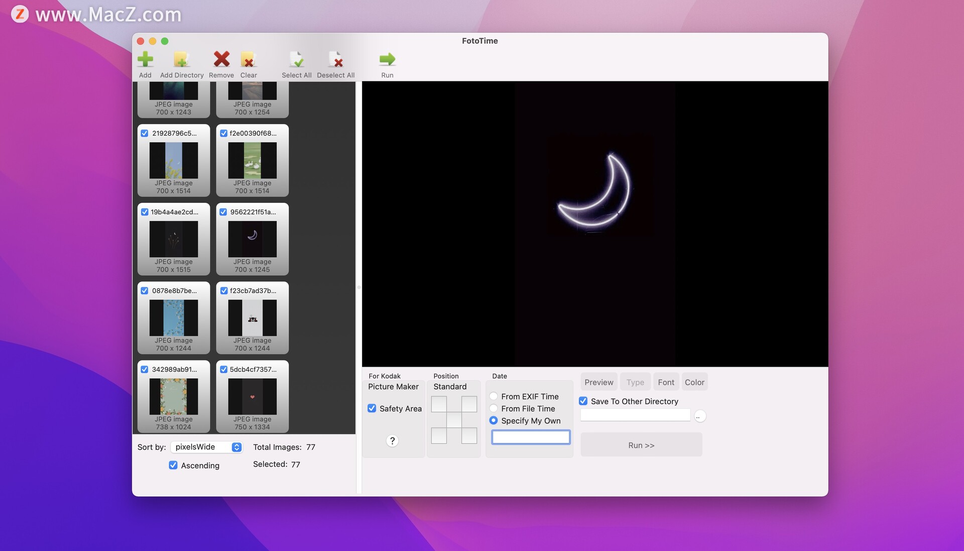This screenshot has height=551, width=964.
Task: Click the crescent moon image thumbnail
Action: coord(252,239)
